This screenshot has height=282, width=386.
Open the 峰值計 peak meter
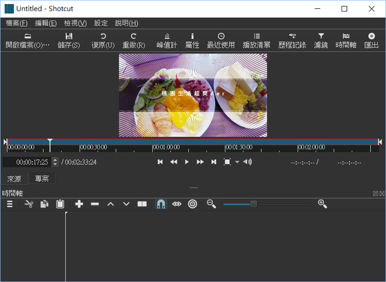point(167,40)
